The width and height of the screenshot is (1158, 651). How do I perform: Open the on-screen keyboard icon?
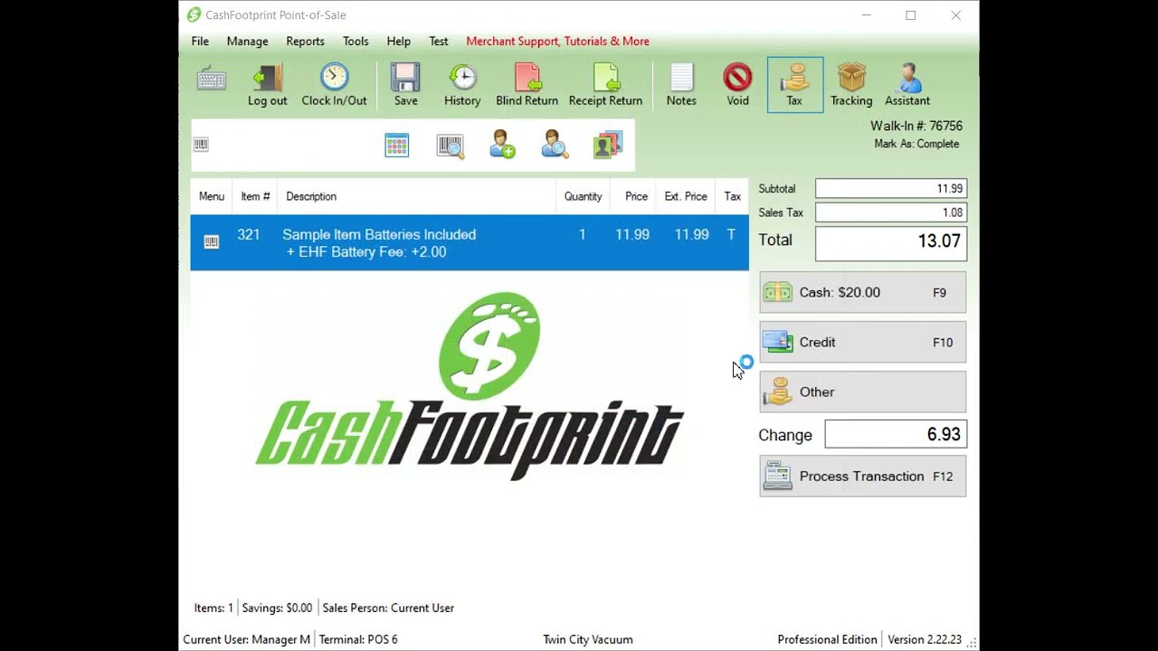click(x=212, y=80)
